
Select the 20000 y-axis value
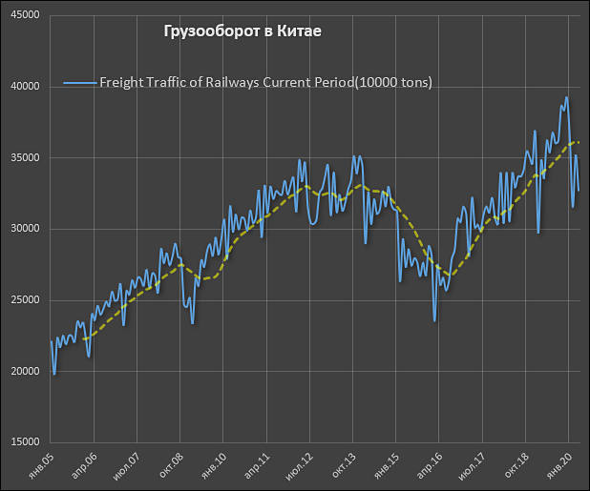(23, 371)
